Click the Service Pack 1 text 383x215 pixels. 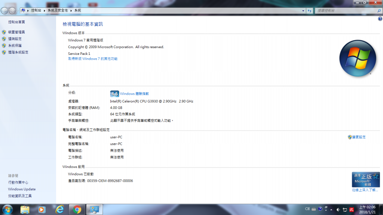pos(79,54)
